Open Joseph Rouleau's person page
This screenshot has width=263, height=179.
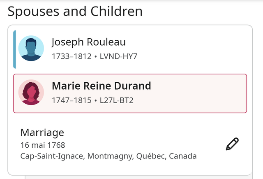[89, 42]
